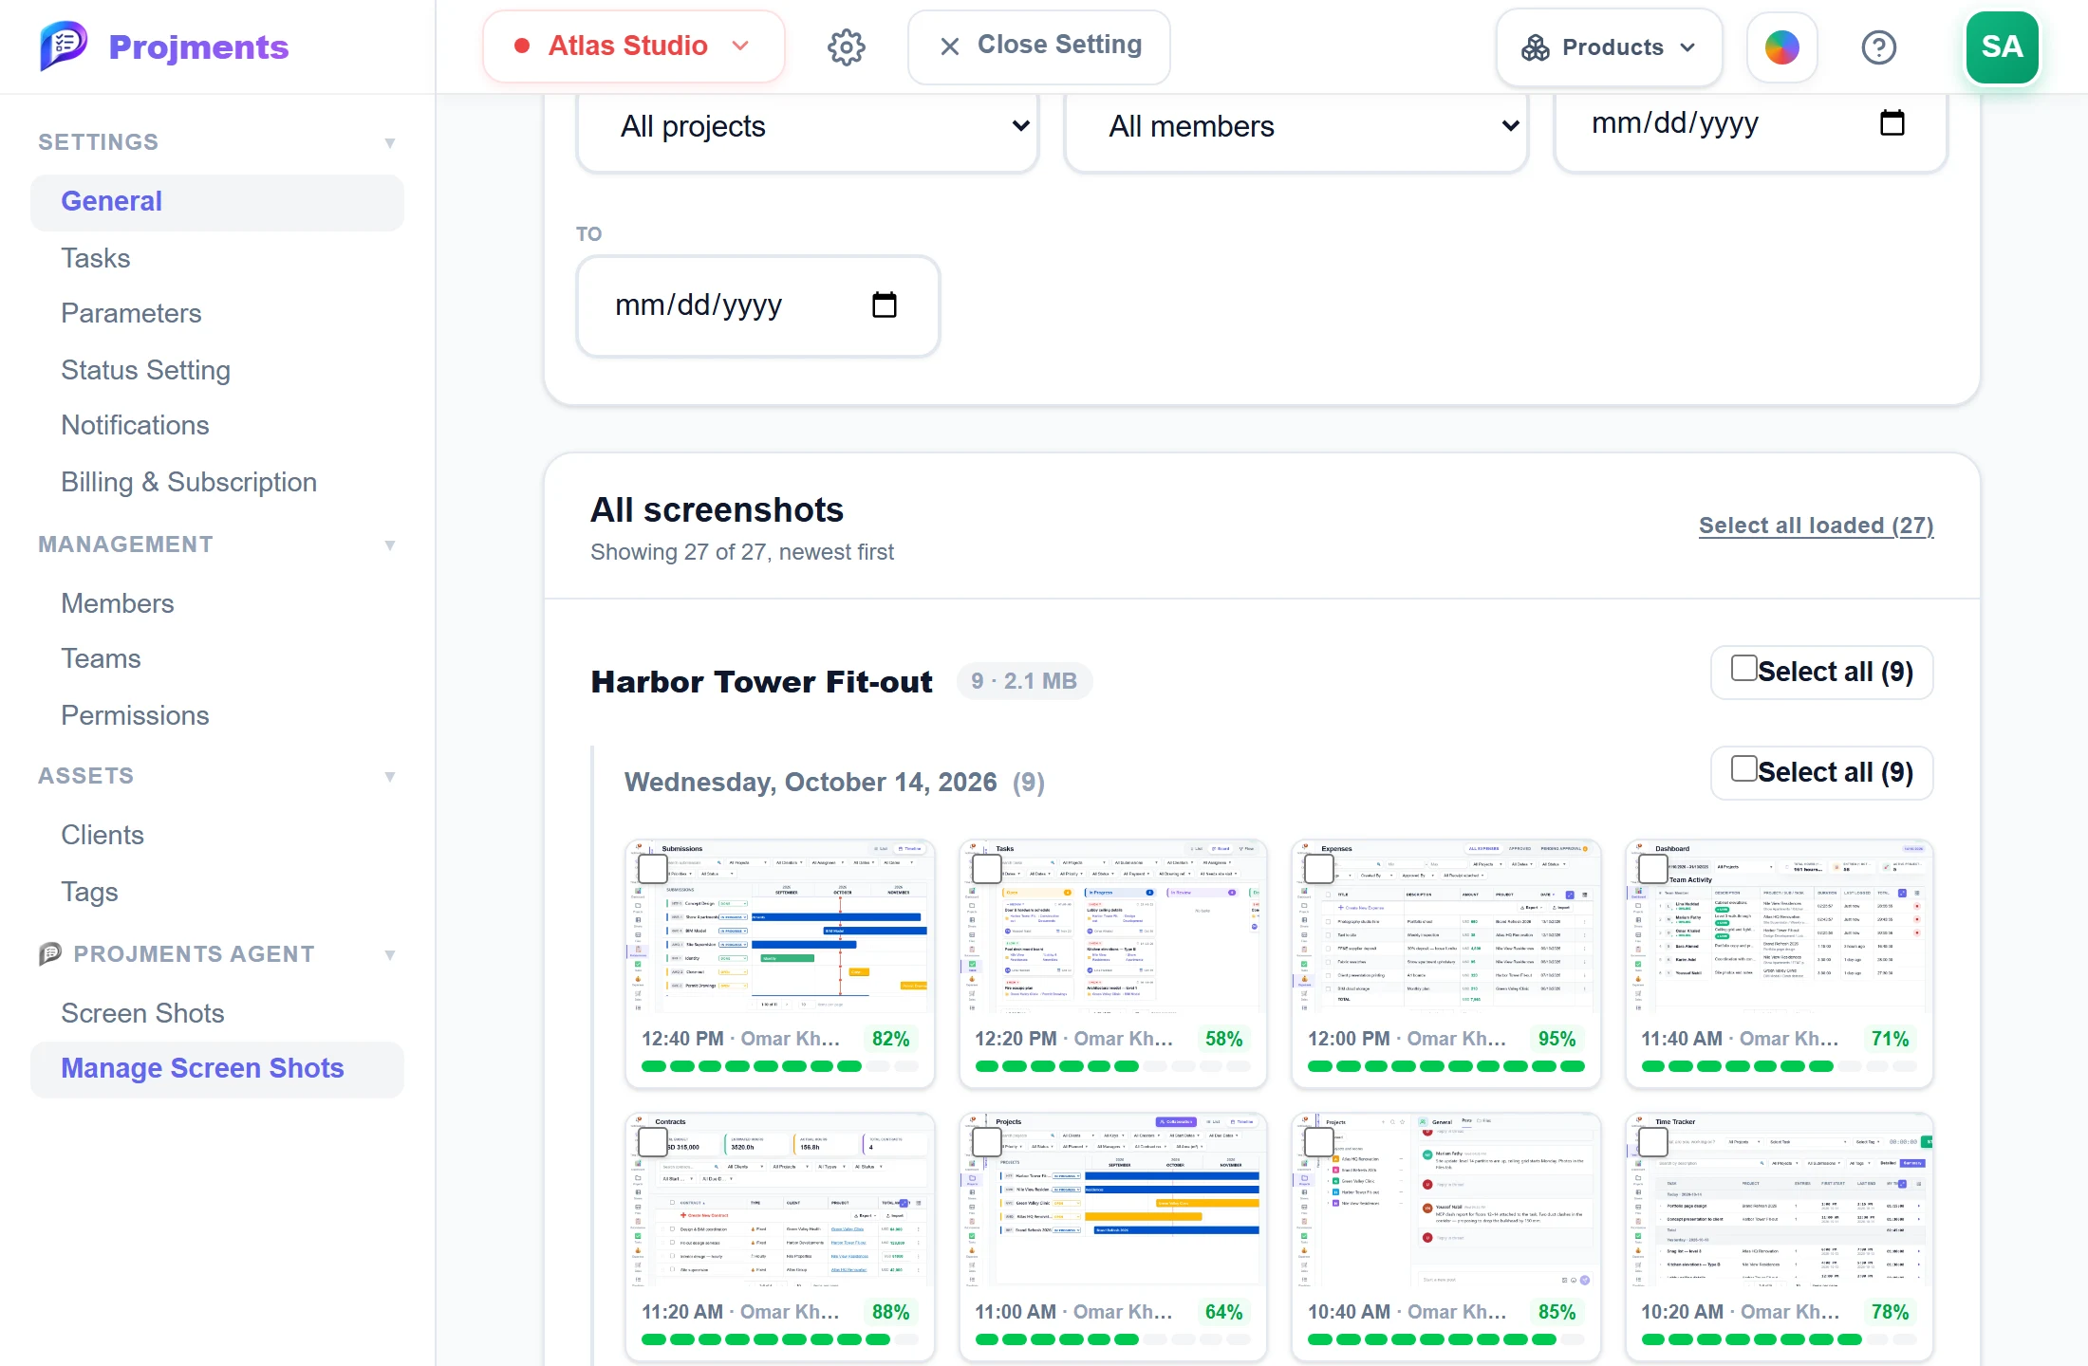Collapse the MANAGEMENT section arrow

(389, 545)
